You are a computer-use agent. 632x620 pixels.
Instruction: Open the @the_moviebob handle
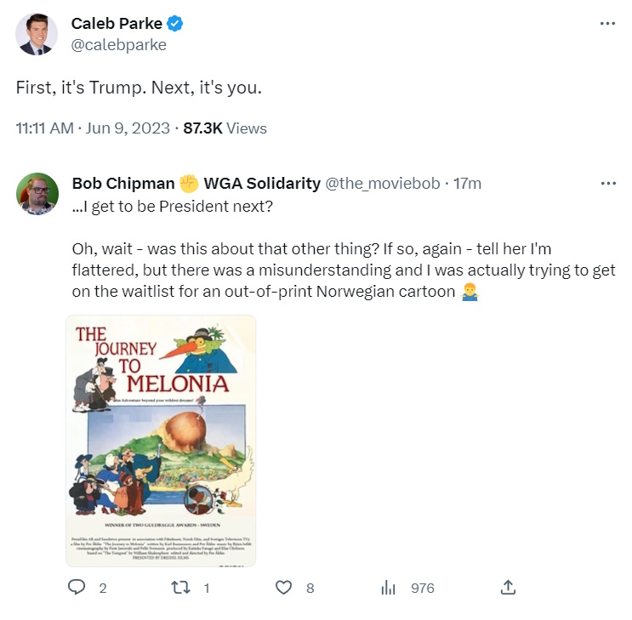[384, 184]
